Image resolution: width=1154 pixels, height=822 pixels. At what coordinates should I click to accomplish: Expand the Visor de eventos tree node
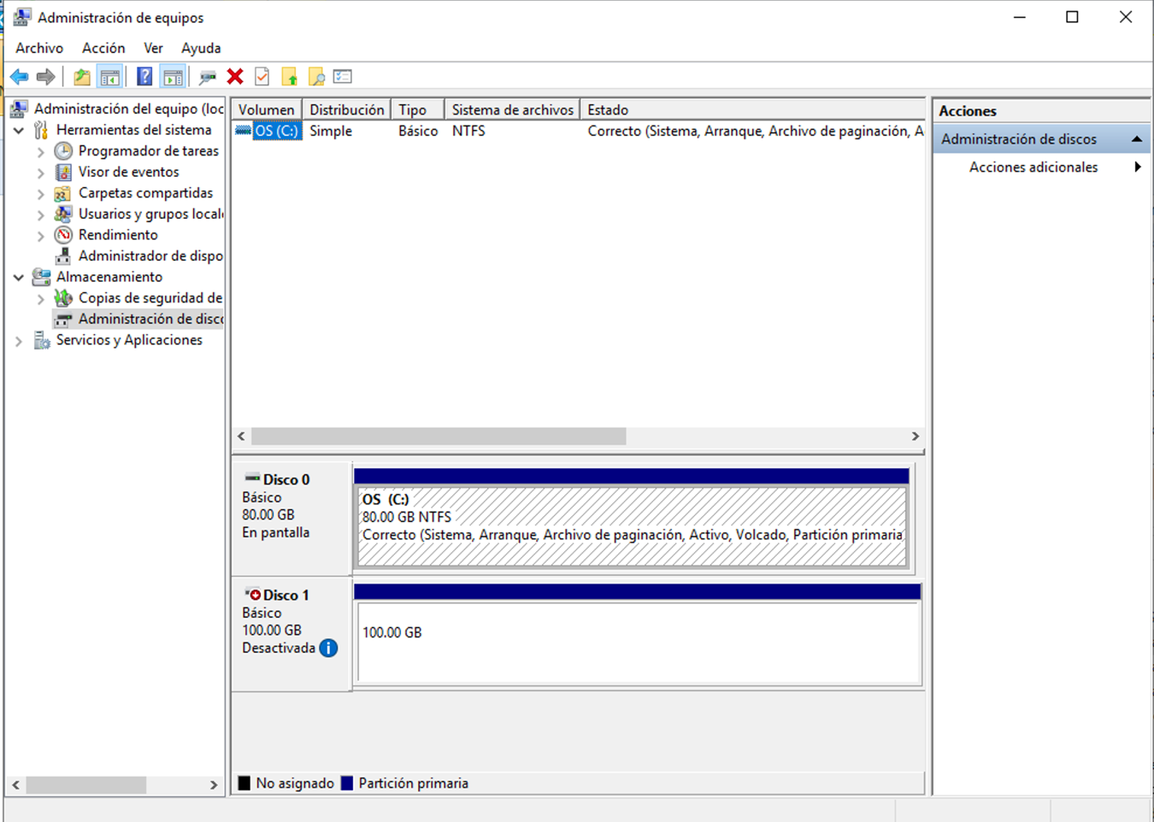(40, 172)
